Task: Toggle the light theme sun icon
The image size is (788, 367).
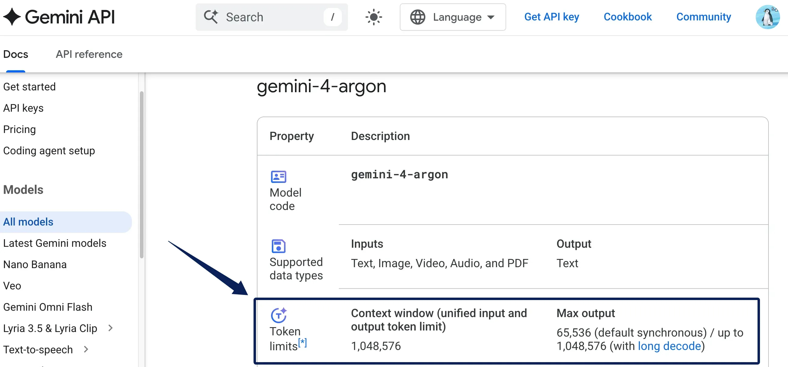Action: pos(374,17)
